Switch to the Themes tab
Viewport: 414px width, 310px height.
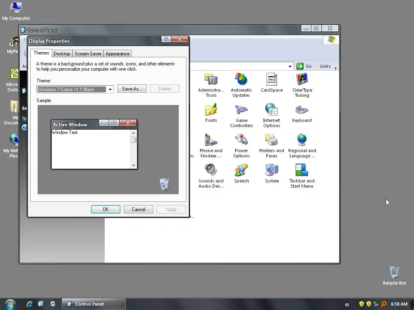[41, 53]
